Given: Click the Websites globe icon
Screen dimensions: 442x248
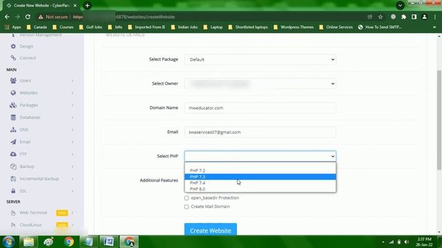Looking at the screenshot, I should coord(13,93).
